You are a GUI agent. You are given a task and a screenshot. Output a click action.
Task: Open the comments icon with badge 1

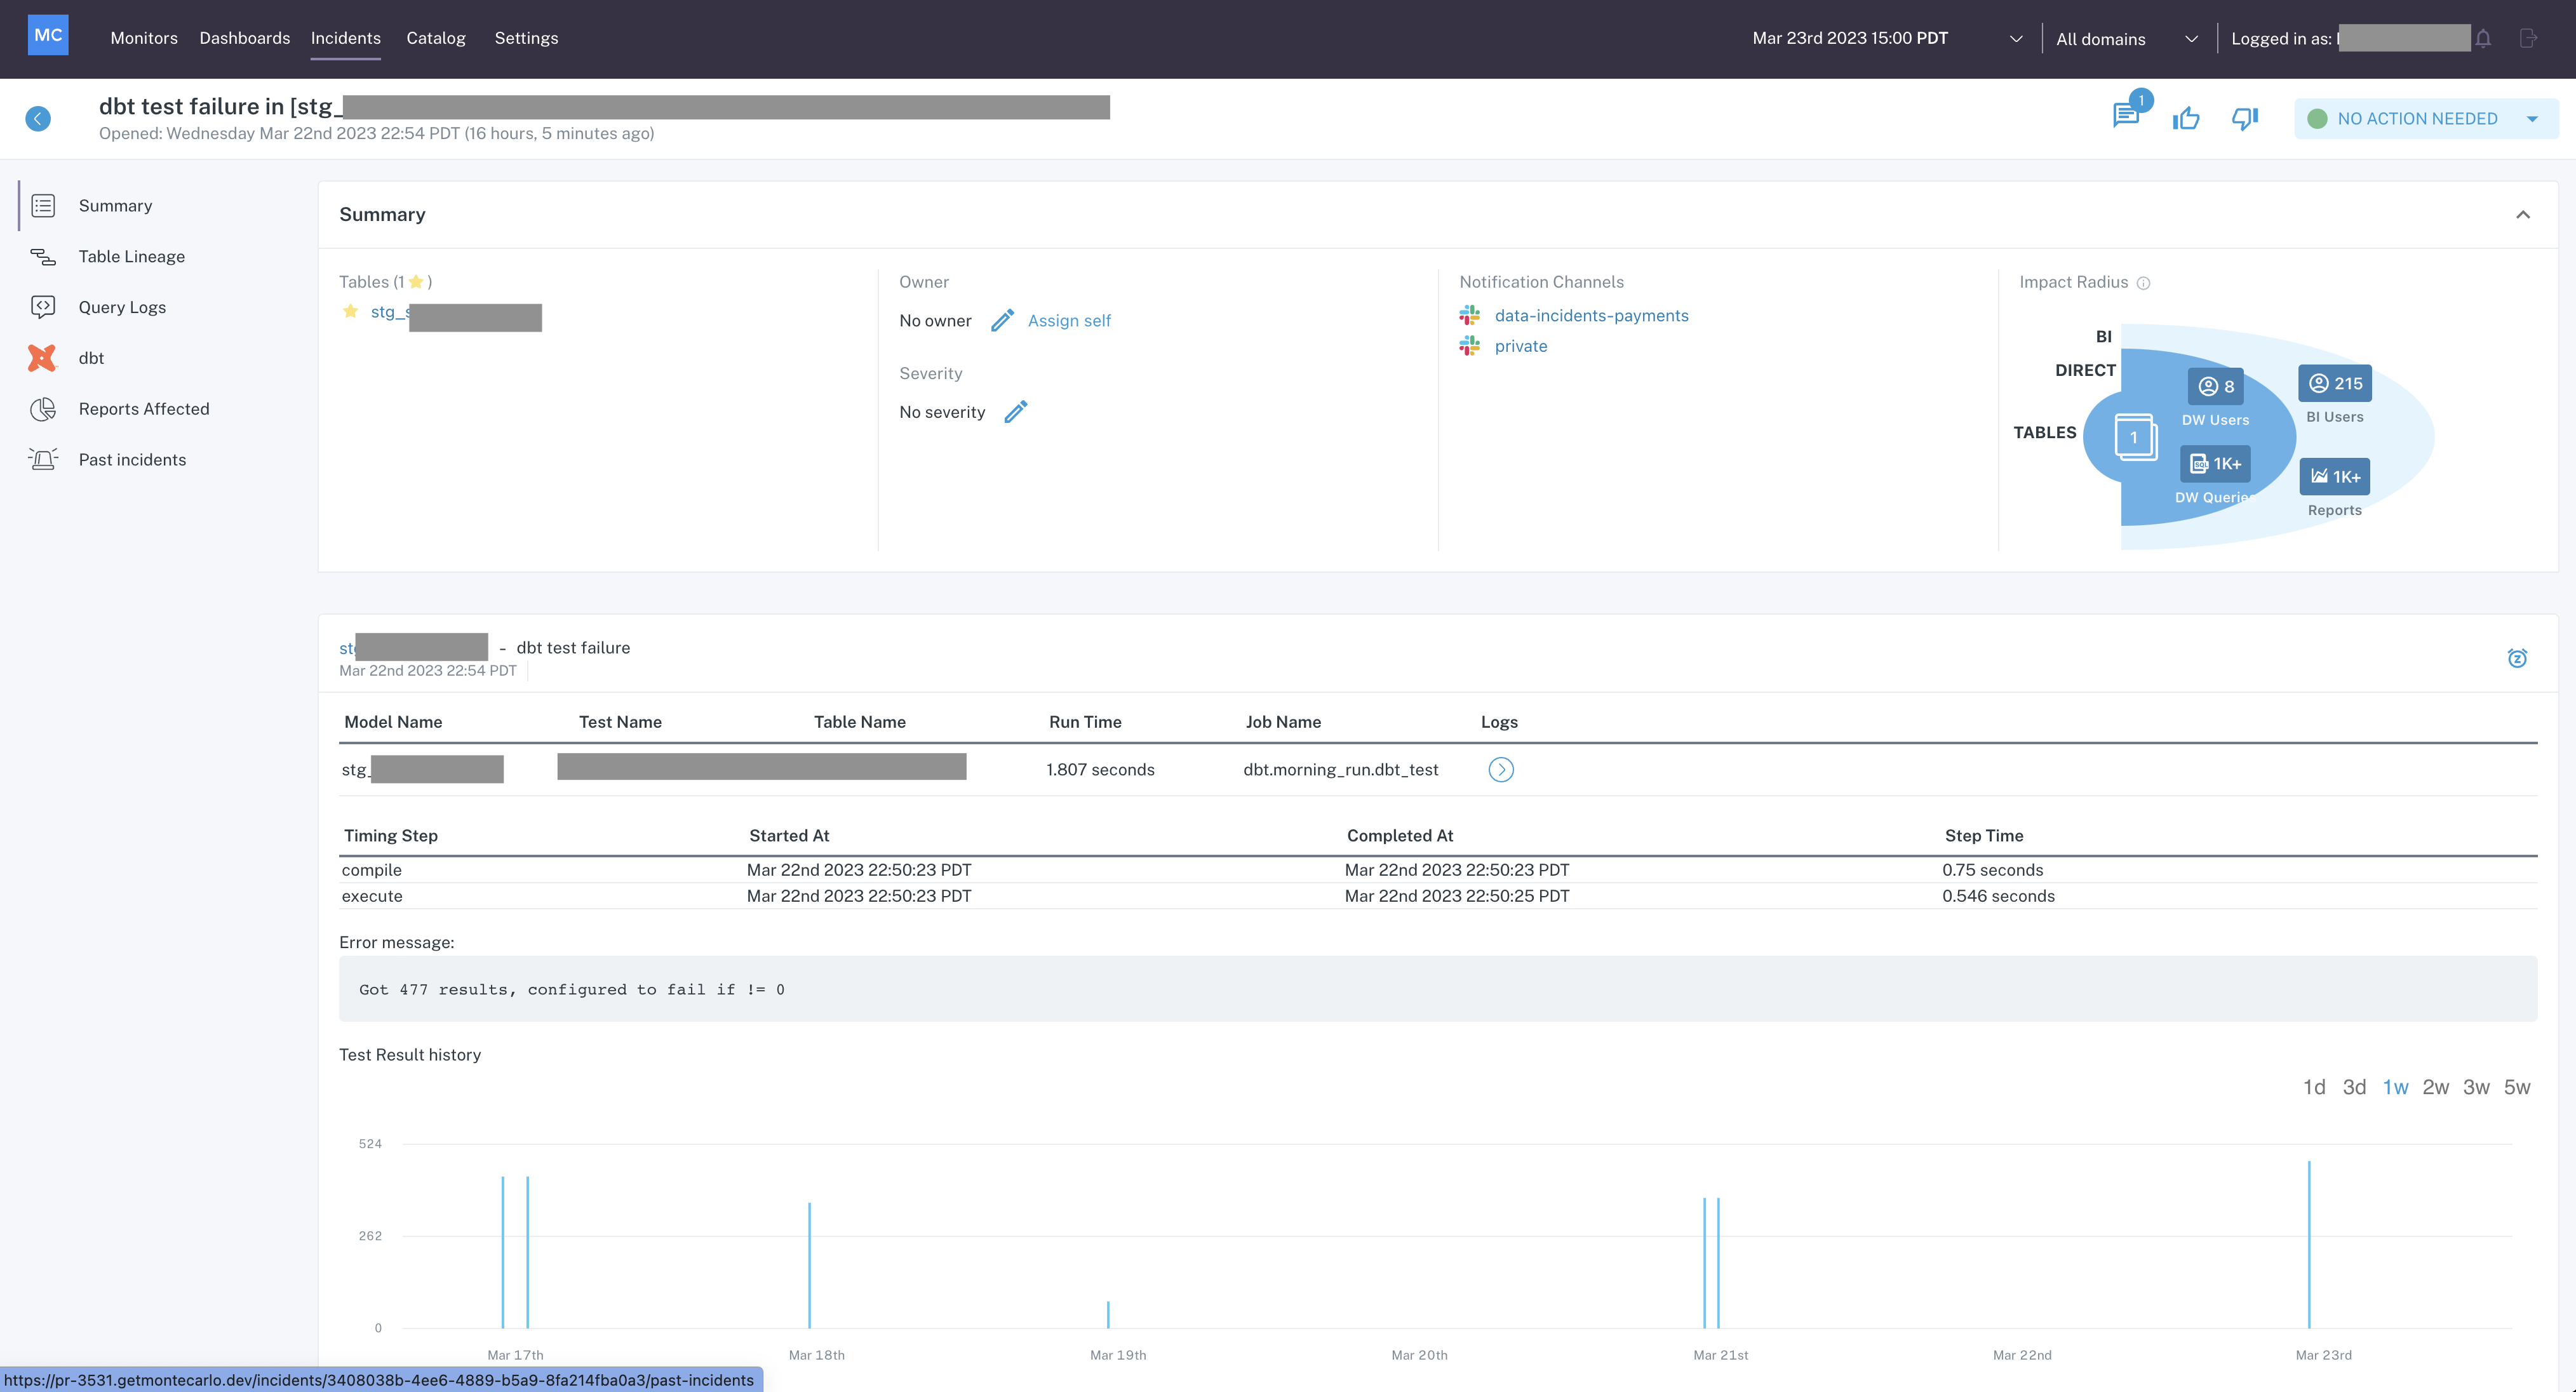[x=2126, y=116]
